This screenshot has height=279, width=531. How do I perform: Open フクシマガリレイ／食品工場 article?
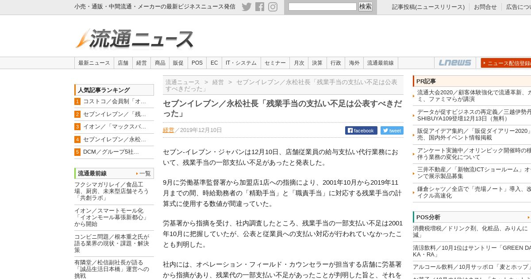tap(112, 191)
